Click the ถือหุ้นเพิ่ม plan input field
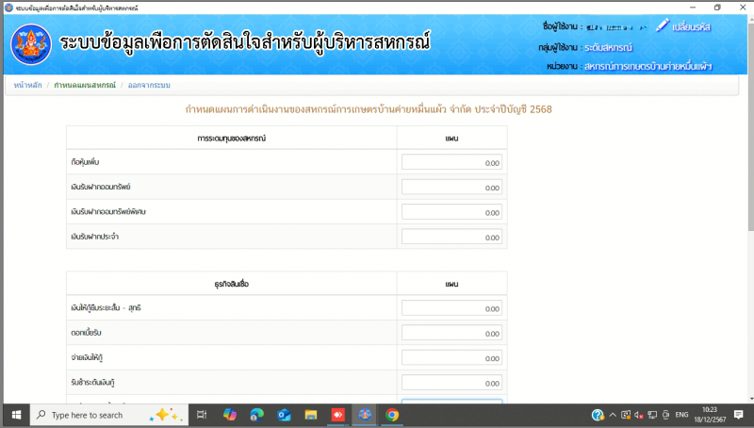This screenshot has height=428, width=754. click(x=451, y=162)
